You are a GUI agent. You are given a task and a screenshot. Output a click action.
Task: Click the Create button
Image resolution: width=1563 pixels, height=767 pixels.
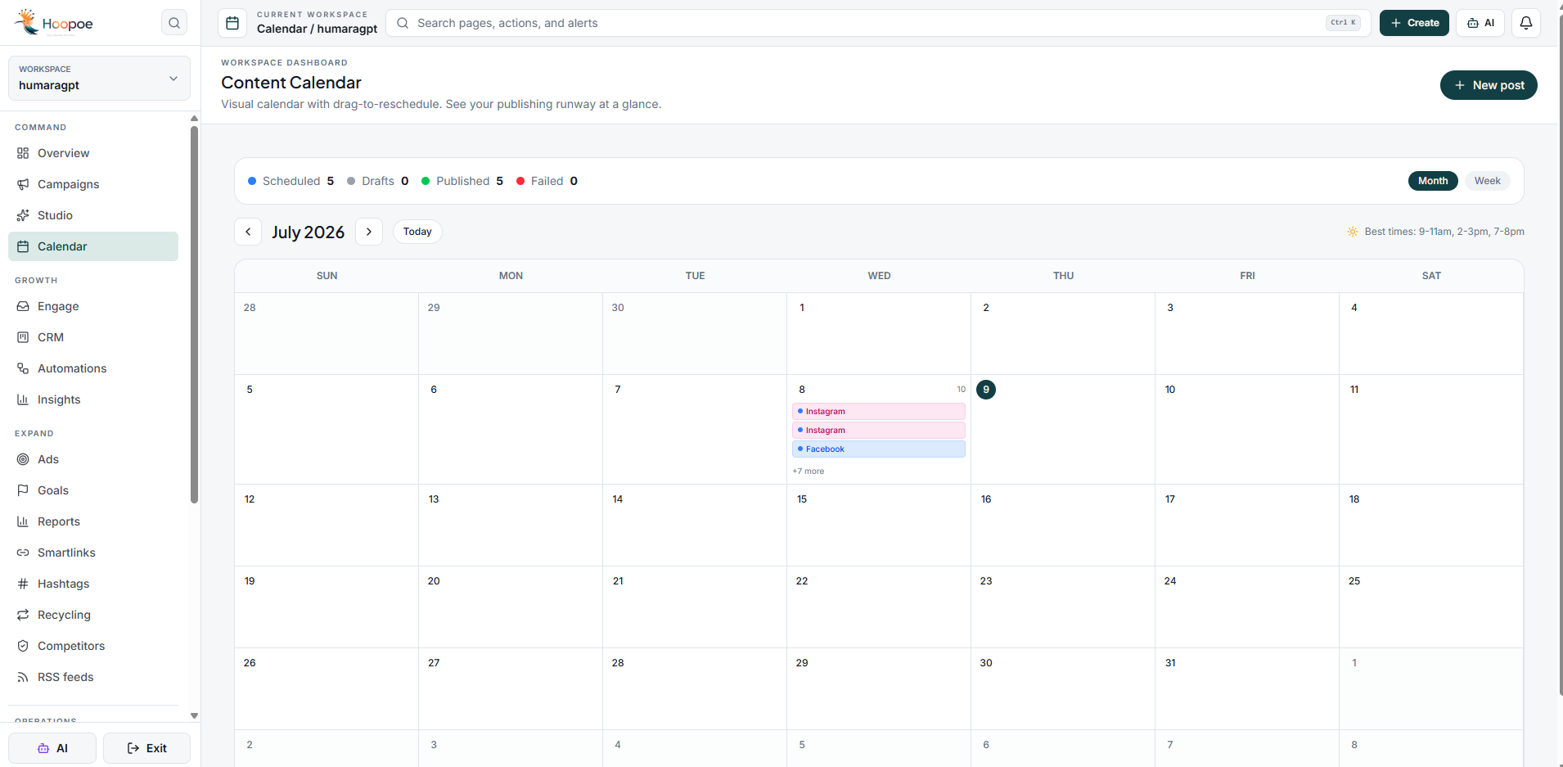tap(1414, 23)
